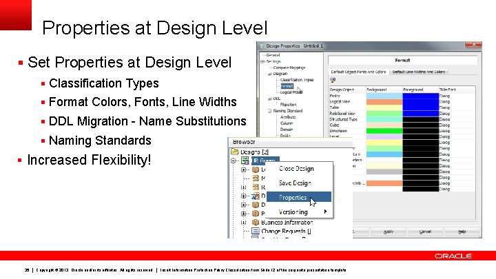Image resolution: width=496 pixels, height=279 pixels.
Task: Choose Close Design from the context menu
Action: pyautogui.click(x=296, y=169)
